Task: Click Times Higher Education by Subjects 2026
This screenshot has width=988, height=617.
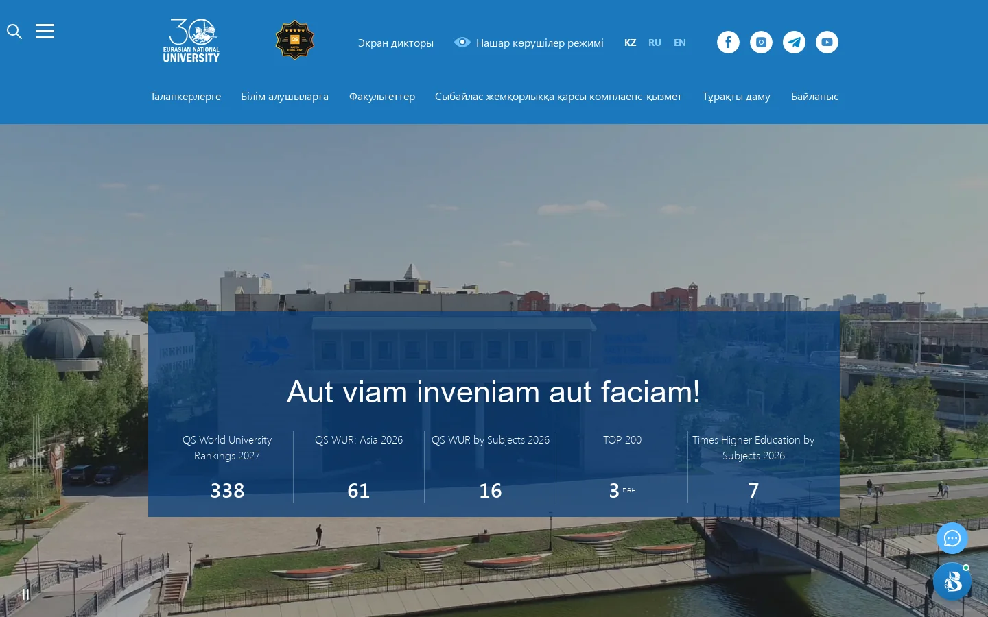Action: [753, 448]
